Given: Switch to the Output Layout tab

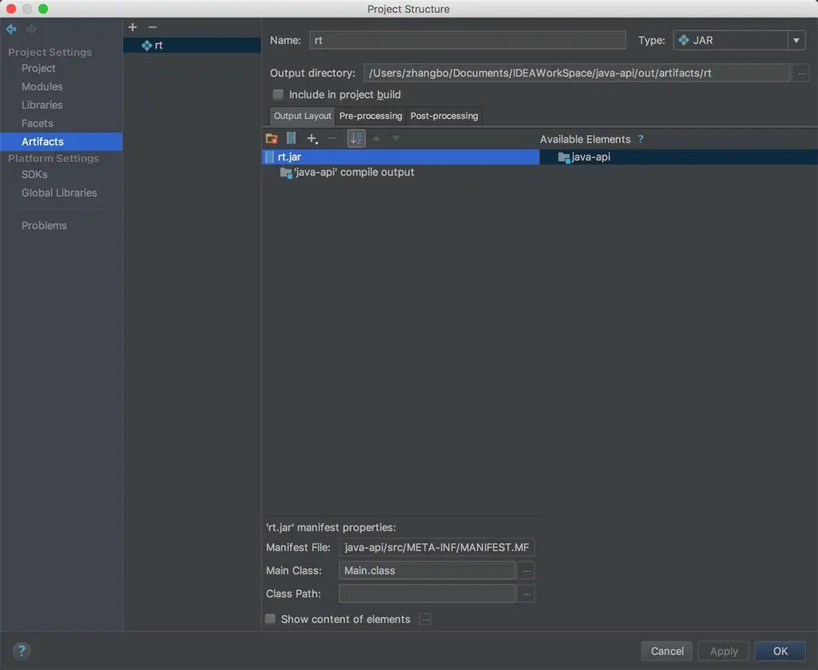Looking at the screenshot, I should click(303, 116).
